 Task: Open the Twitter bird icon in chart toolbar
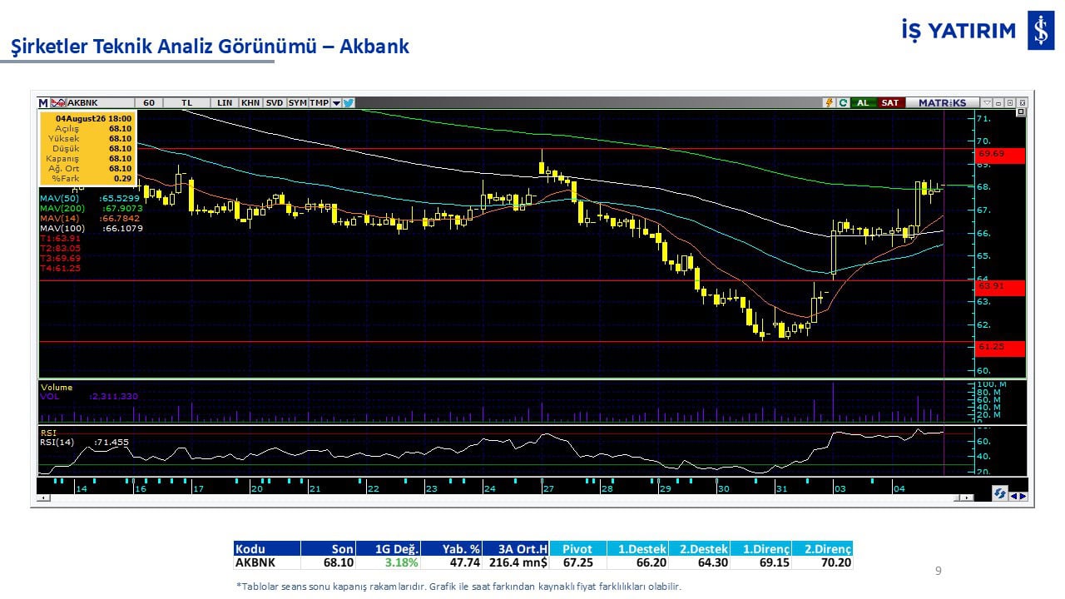[x=349, y=102]
